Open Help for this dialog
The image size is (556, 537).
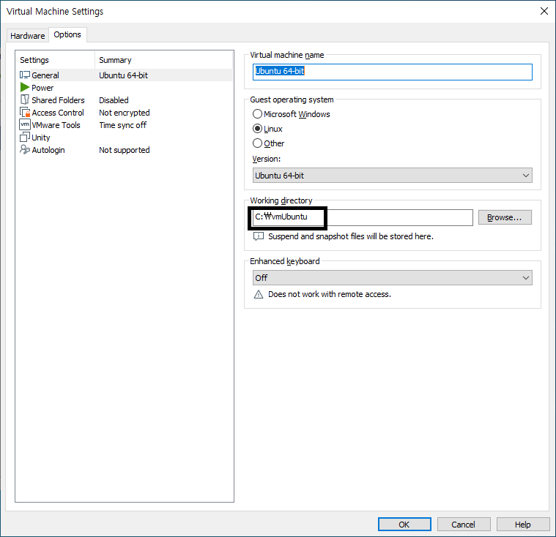pyautogui.click(x=522, y=525)
